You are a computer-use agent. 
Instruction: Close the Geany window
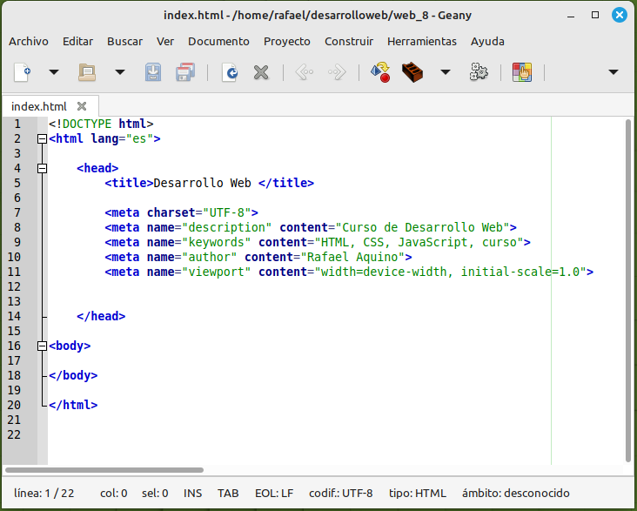tap(619, 15)
